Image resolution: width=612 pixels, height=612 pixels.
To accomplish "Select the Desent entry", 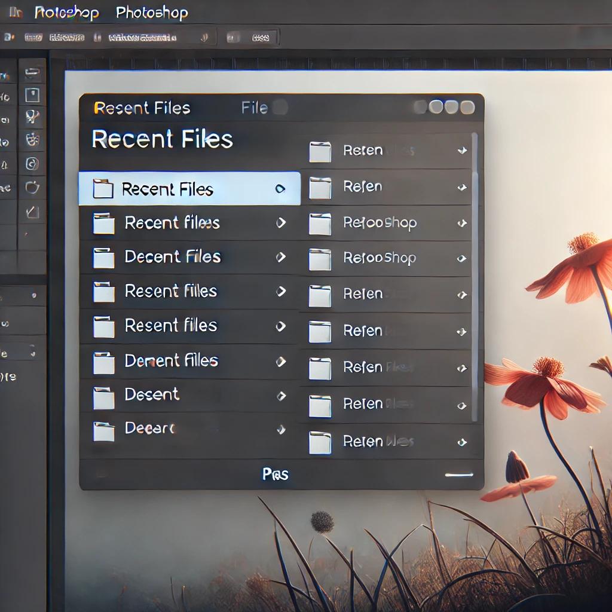I will (x=189, y=396).
